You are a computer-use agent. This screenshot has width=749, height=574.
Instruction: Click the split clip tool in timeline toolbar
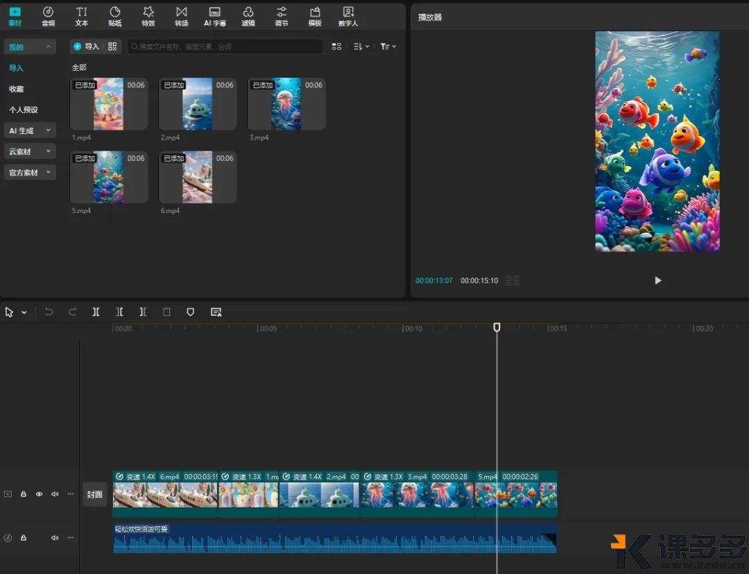coord(96,312)
